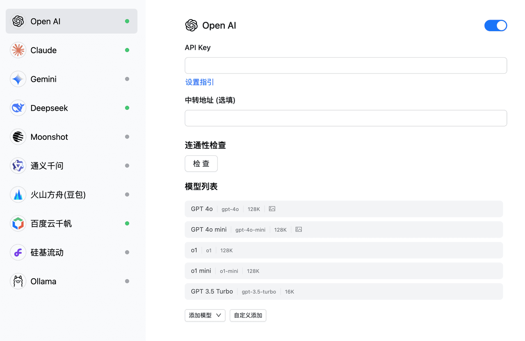The height and width of the screenshot is (341, 525).
Task: Click the API Key input field
Action: pos(346,66)
